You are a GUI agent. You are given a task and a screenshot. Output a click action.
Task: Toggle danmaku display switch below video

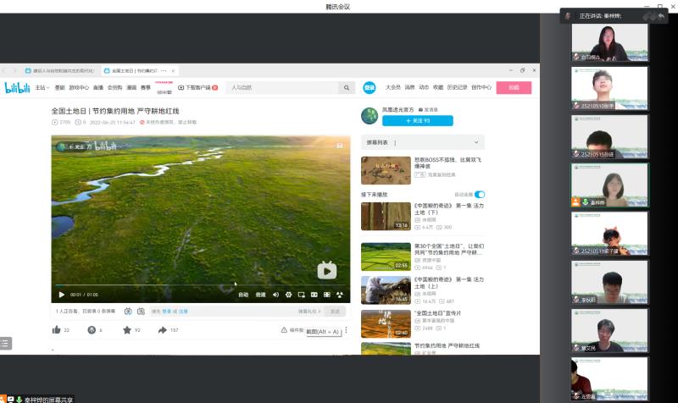coord(128,312)
